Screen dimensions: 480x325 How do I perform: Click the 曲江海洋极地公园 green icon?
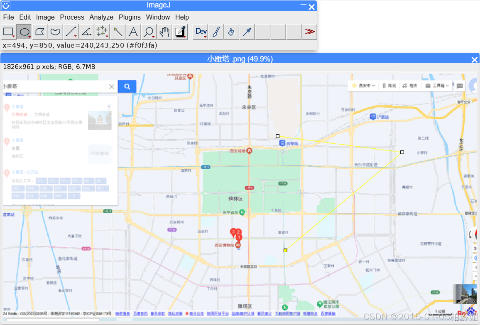[x=320, y=304]
